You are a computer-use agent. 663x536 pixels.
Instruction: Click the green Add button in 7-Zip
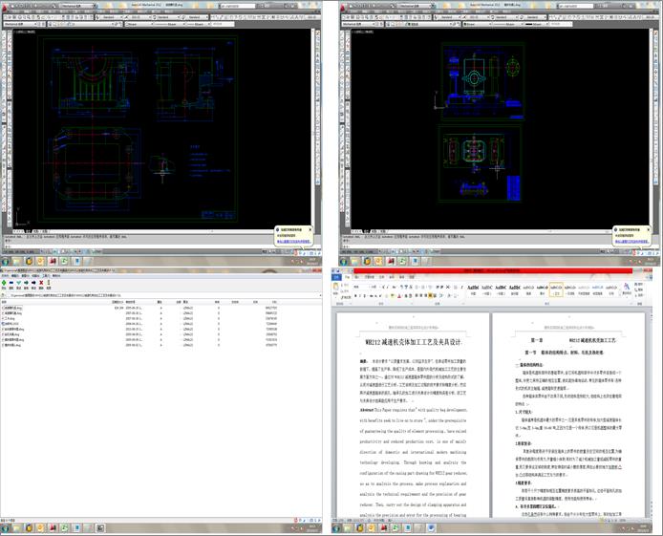tap(5, 285)
